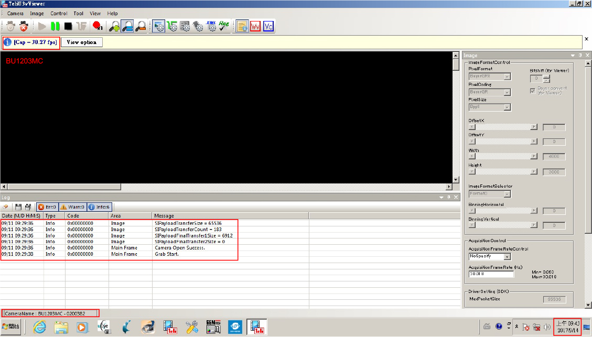Click the red Wv waveform icon
The height and width of the screenshot is (337, 592).
(x=255, y=26)
